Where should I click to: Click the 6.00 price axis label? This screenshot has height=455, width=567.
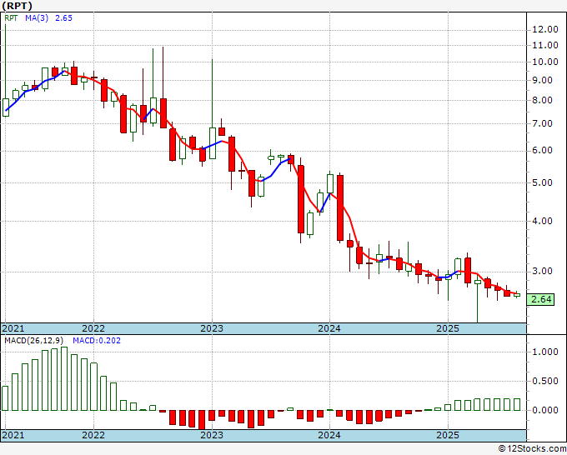point(543,151)
